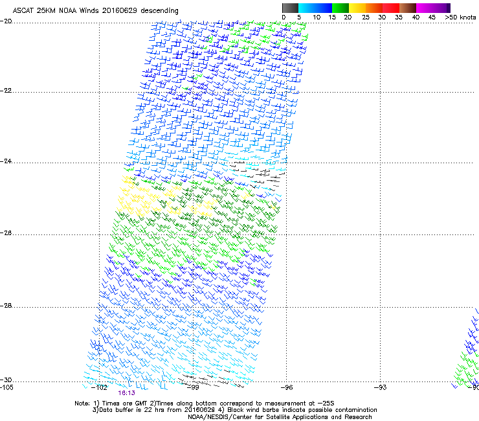The height and width of the screenshot is (421, 479).
Task: Click the longitude label -99
Action: [x=193, y=387]
